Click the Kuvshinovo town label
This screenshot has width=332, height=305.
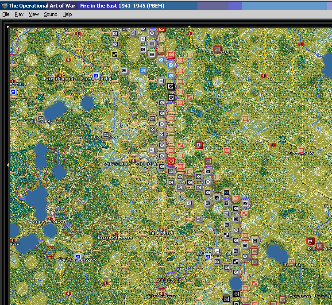[x=115, y=238]
